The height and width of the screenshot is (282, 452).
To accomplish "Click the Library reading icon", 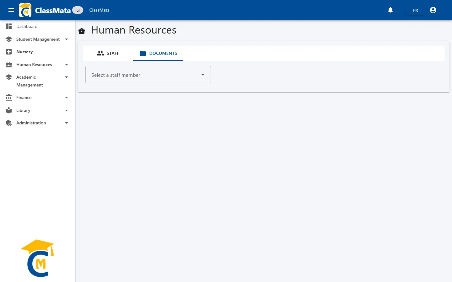I will pos(9,110).
